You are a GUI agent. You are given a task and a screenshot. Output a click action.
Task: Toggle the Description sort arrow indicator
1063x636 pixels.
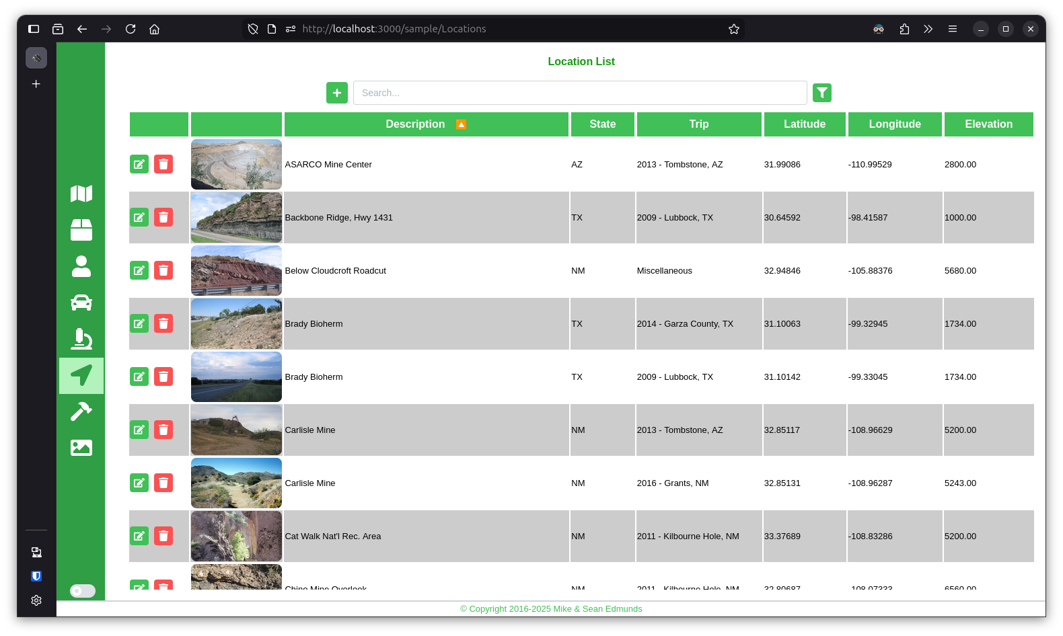tap(461, 124)
